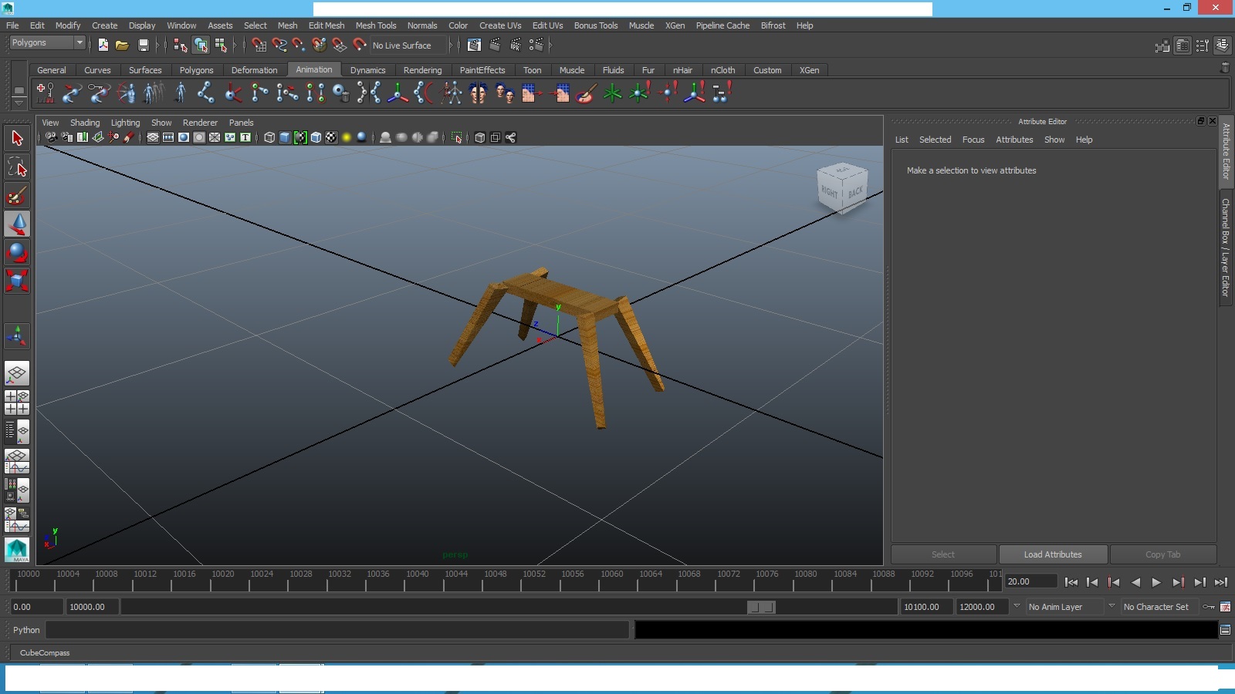Open the Mesh Tools menu

tap(376, 25)
